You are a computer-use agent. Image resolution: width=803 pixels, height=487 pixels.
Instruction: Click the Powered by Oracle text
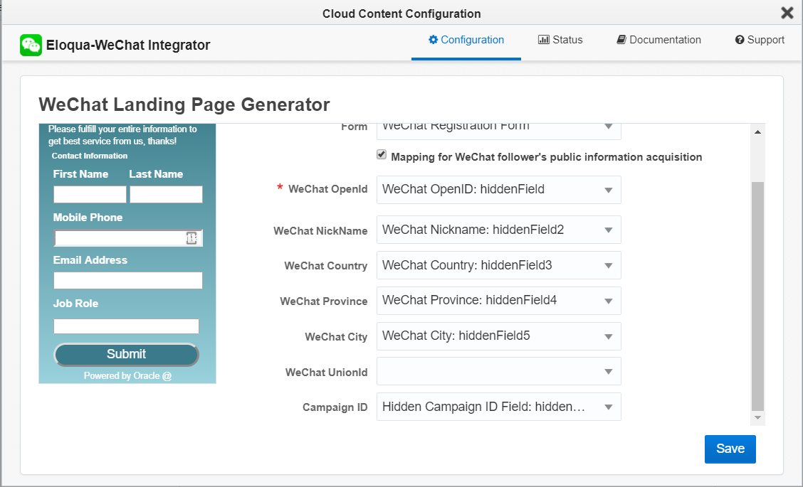click(x=128, y=375)
